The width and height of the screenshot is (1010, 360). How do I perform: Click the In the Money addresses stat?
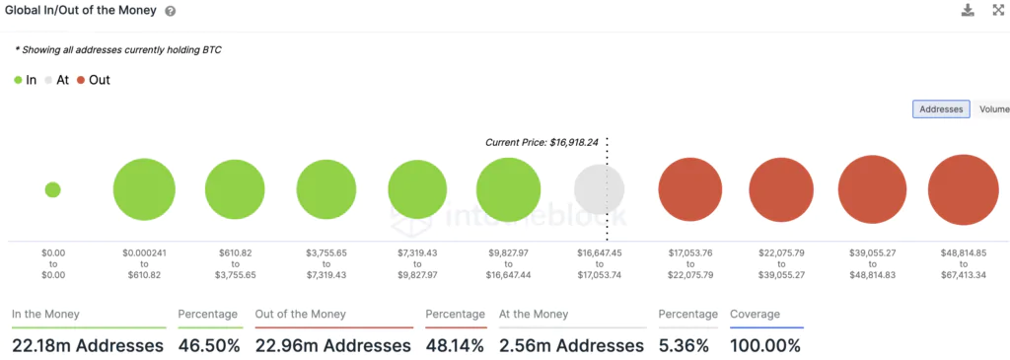(x=88, y=346)
